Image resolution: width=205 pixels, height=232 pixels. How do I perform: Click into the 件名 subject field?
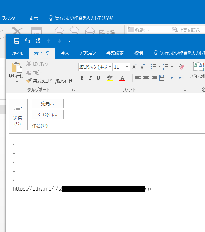[136, 126]
